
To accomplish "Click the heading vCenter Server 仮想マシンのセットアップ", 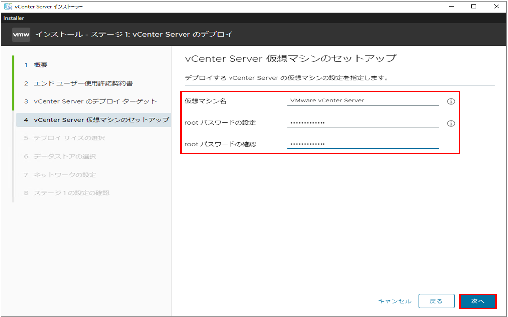I will (291, 59).
